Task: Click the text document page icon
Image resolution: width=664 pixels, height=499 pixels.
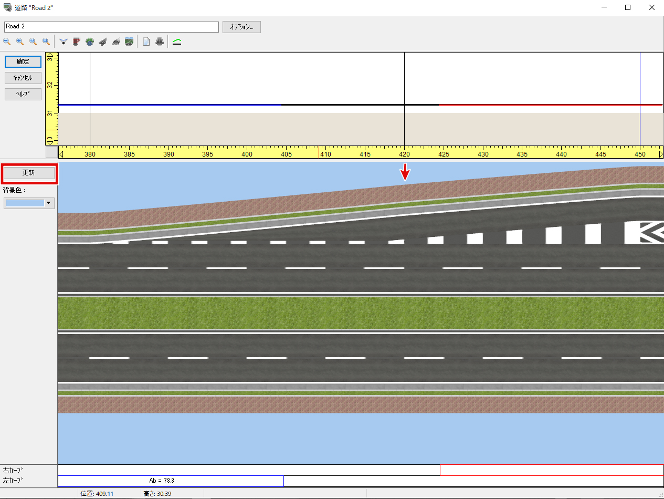Action: pos(146,41)
